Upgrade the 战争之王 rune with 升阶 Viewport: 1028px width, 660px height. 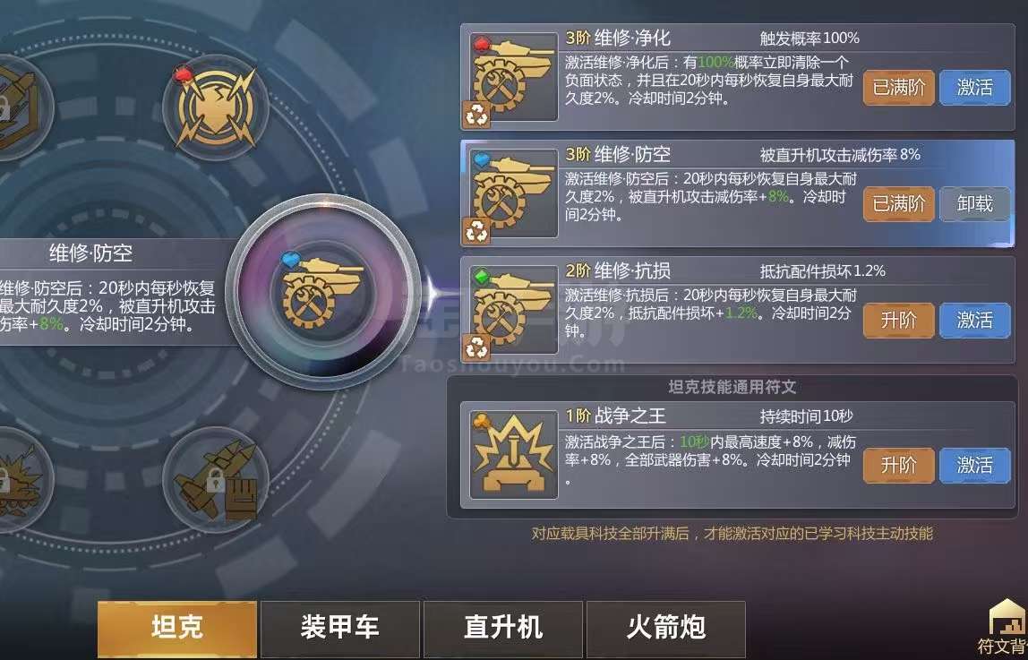(x=898, y=465)
